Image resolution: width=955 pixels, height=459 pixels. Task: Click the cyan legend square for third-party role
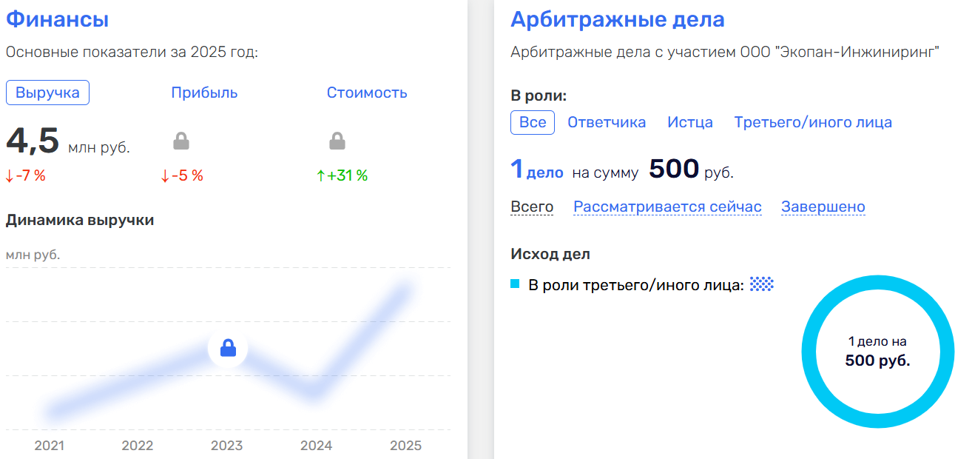[x=516, y=284]
